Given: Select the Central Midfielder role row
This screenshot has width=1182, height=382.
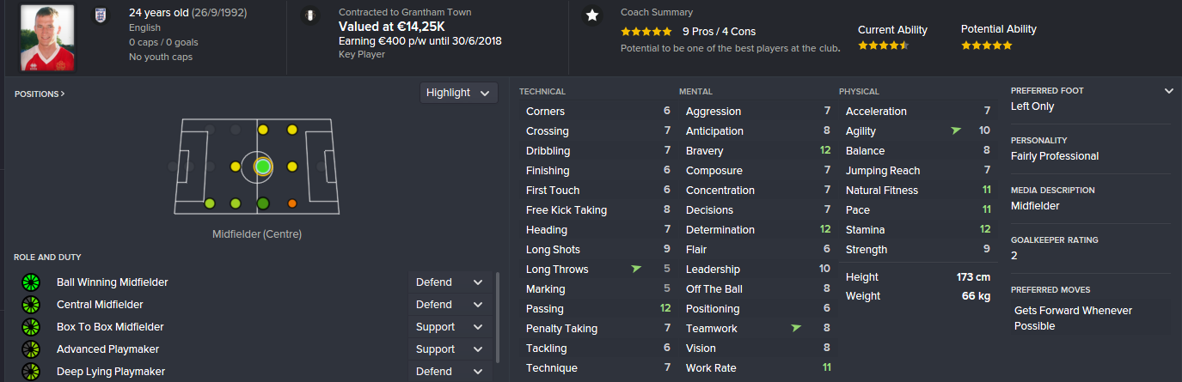Looking at the screenshot, I should (100, 305).
